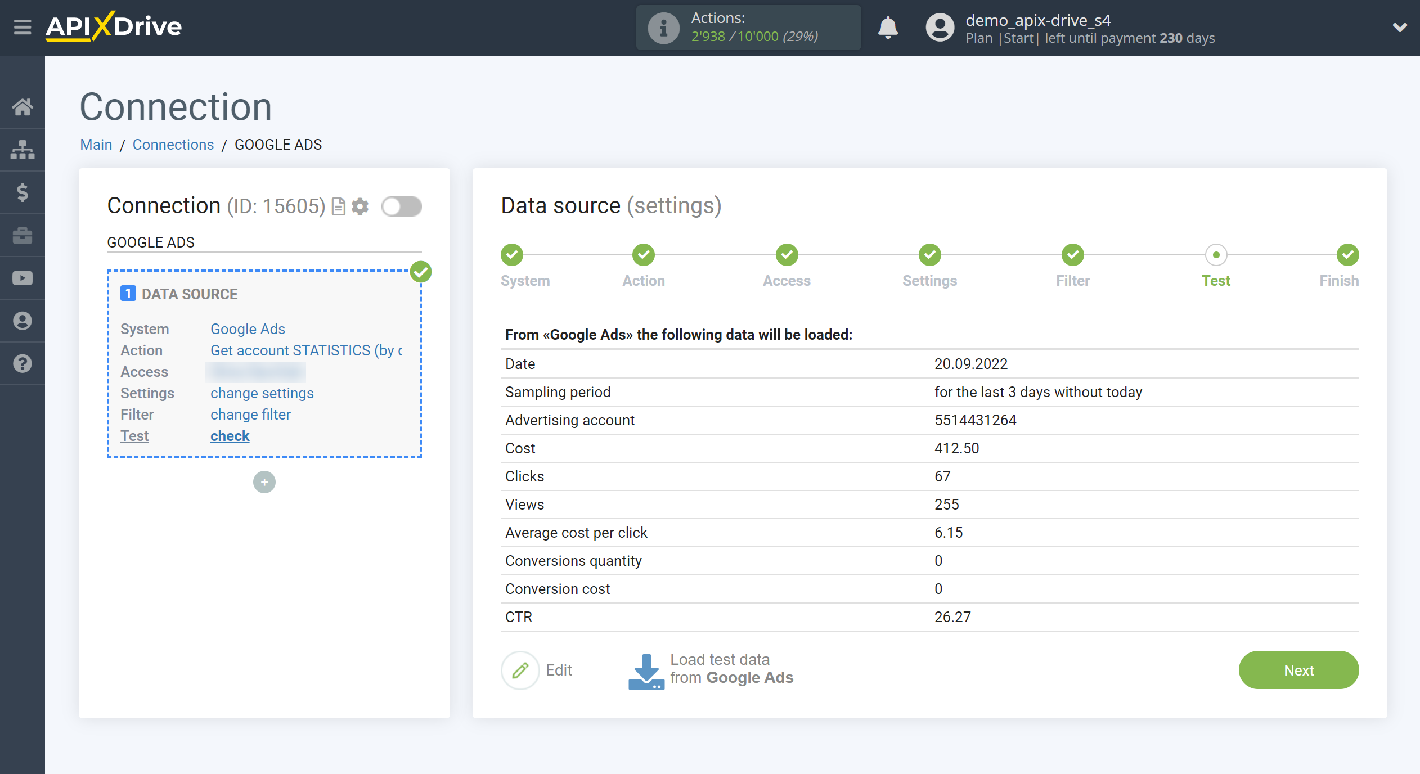The height and width of the screenshot is (774, 1420).
Task: Go to the Access step
Action: coord(787,255)
